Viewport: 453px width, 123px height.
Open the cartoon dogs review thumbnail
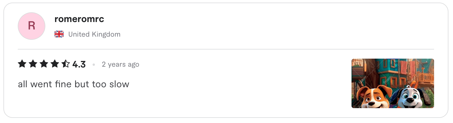click(393, 83)
